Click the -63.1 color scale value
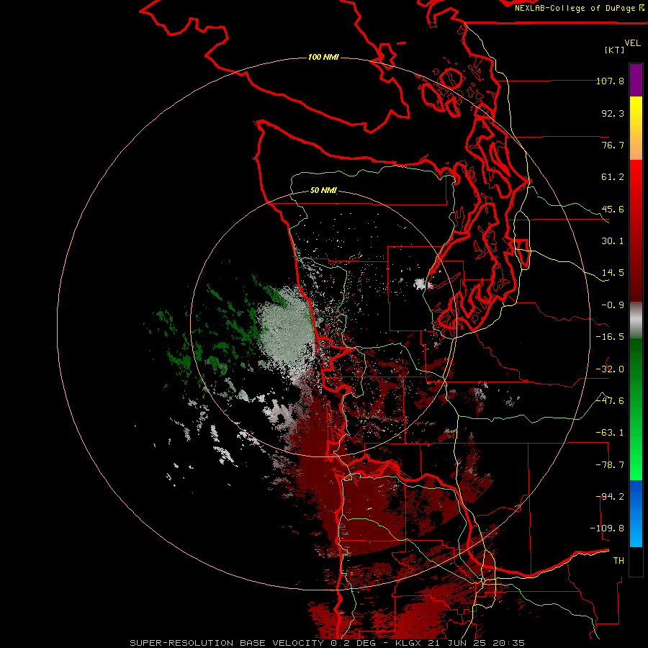Screen dimensions: 648x648 click(610, 433)
